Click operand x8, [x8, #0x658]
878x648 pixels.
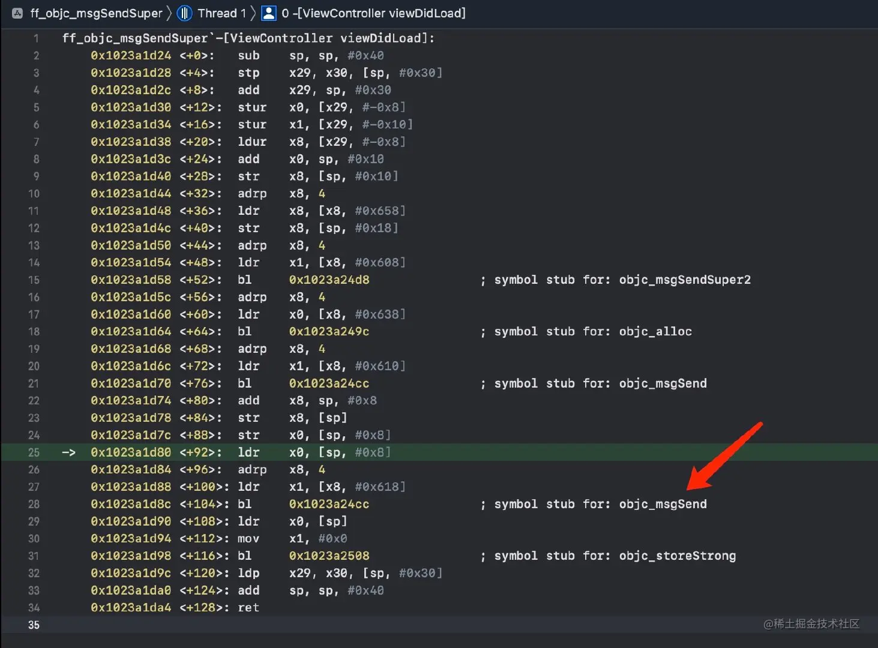[347, 211]
